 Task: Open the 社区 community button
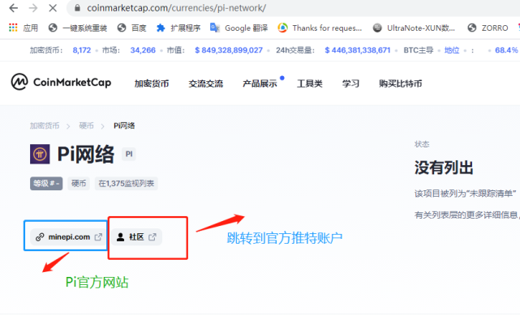click(x=136, y=237)
